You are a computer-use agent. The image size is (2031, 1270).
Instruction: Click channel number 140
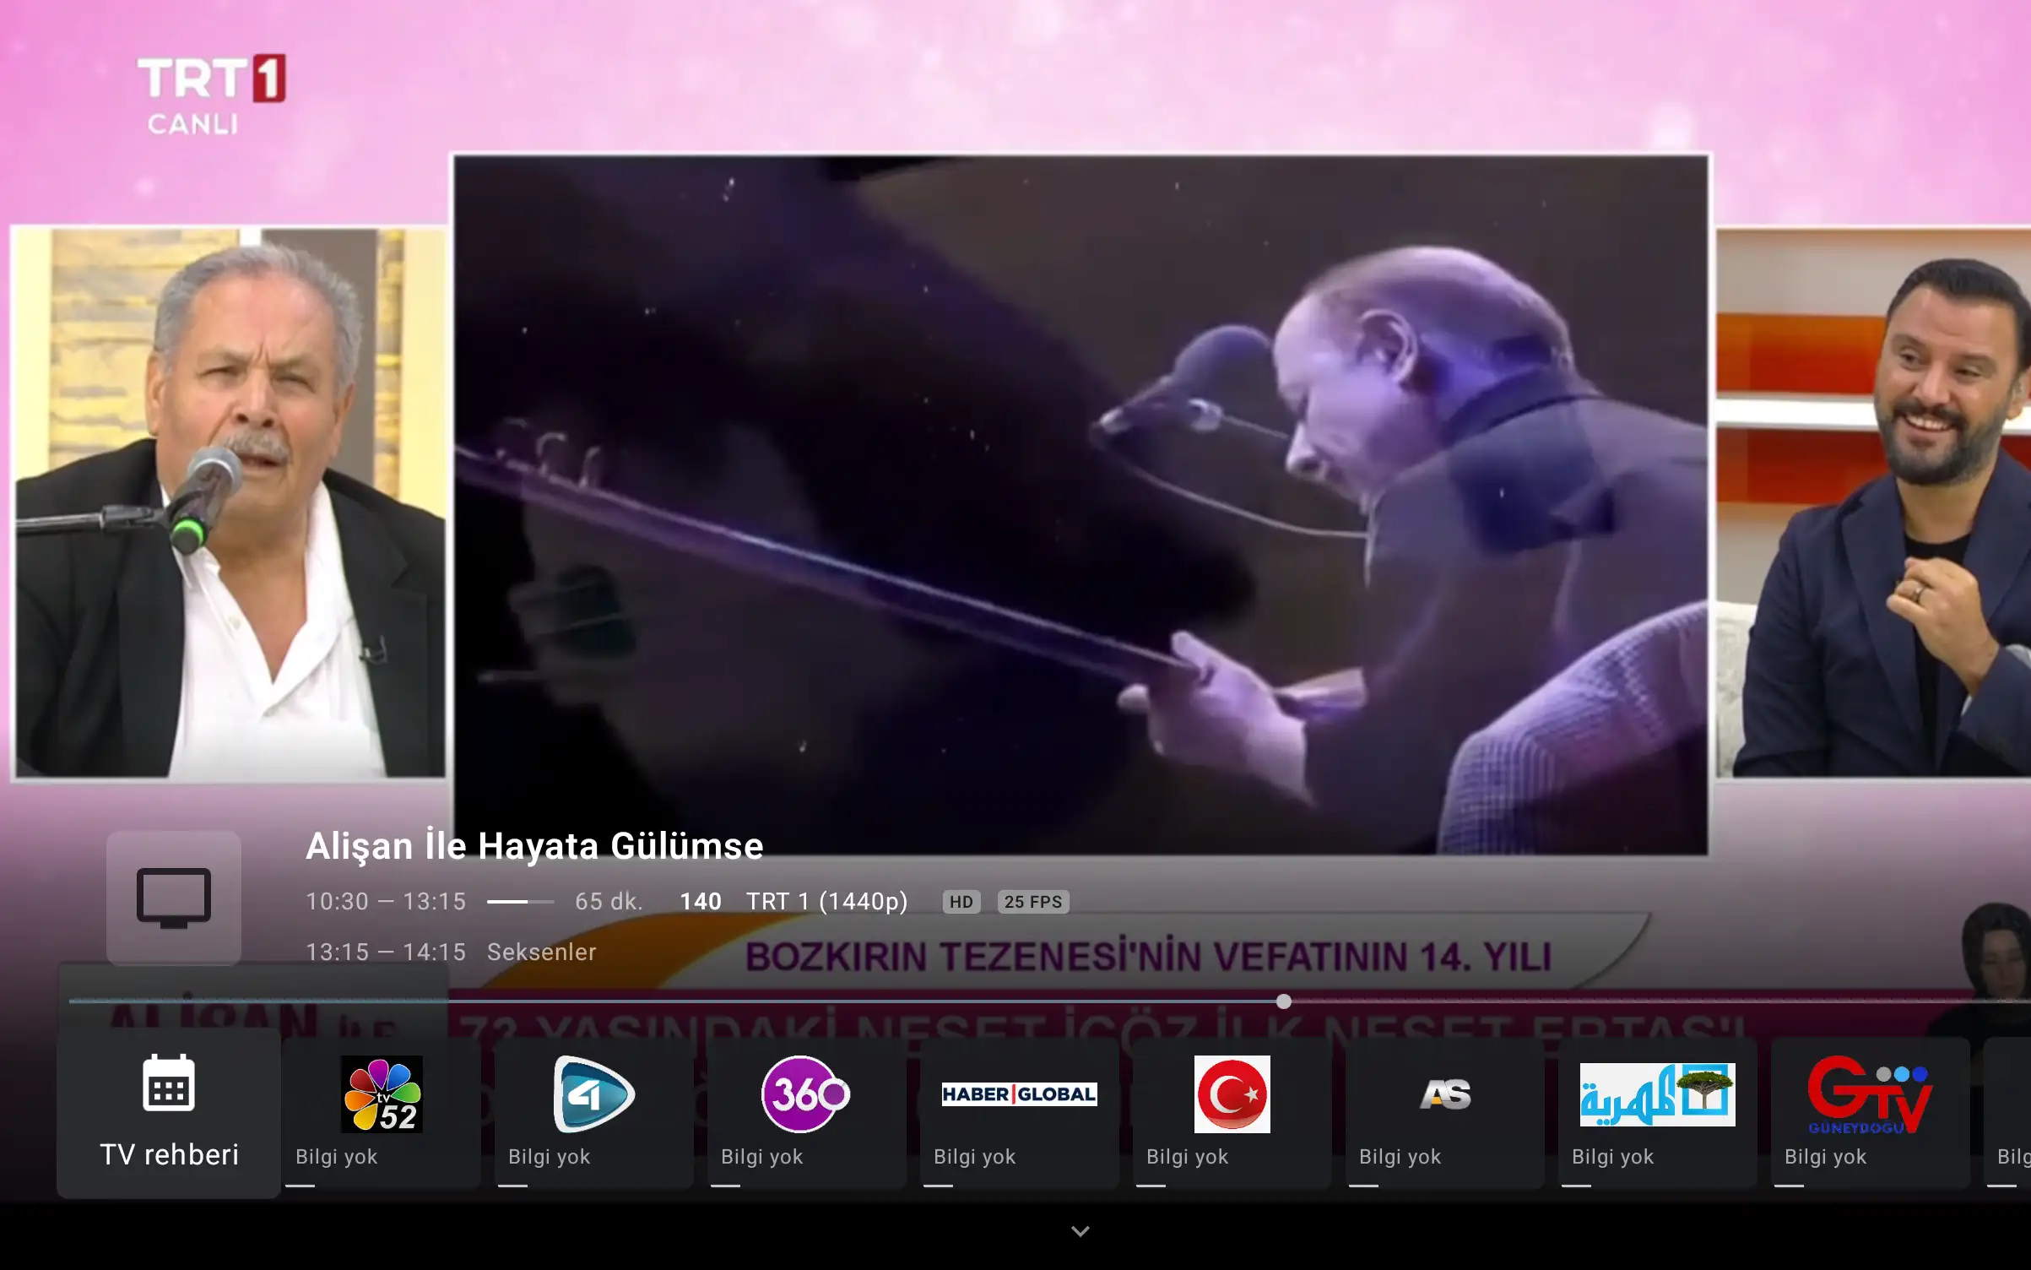701,902
